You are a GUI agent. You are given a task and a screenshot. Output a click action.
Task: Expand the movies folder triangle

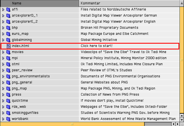tap(3, 52)
